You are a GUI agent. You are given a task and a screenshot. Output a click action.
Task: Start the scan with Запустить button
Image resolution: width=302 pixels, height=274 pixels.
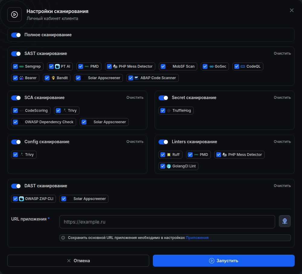[223, 261]
